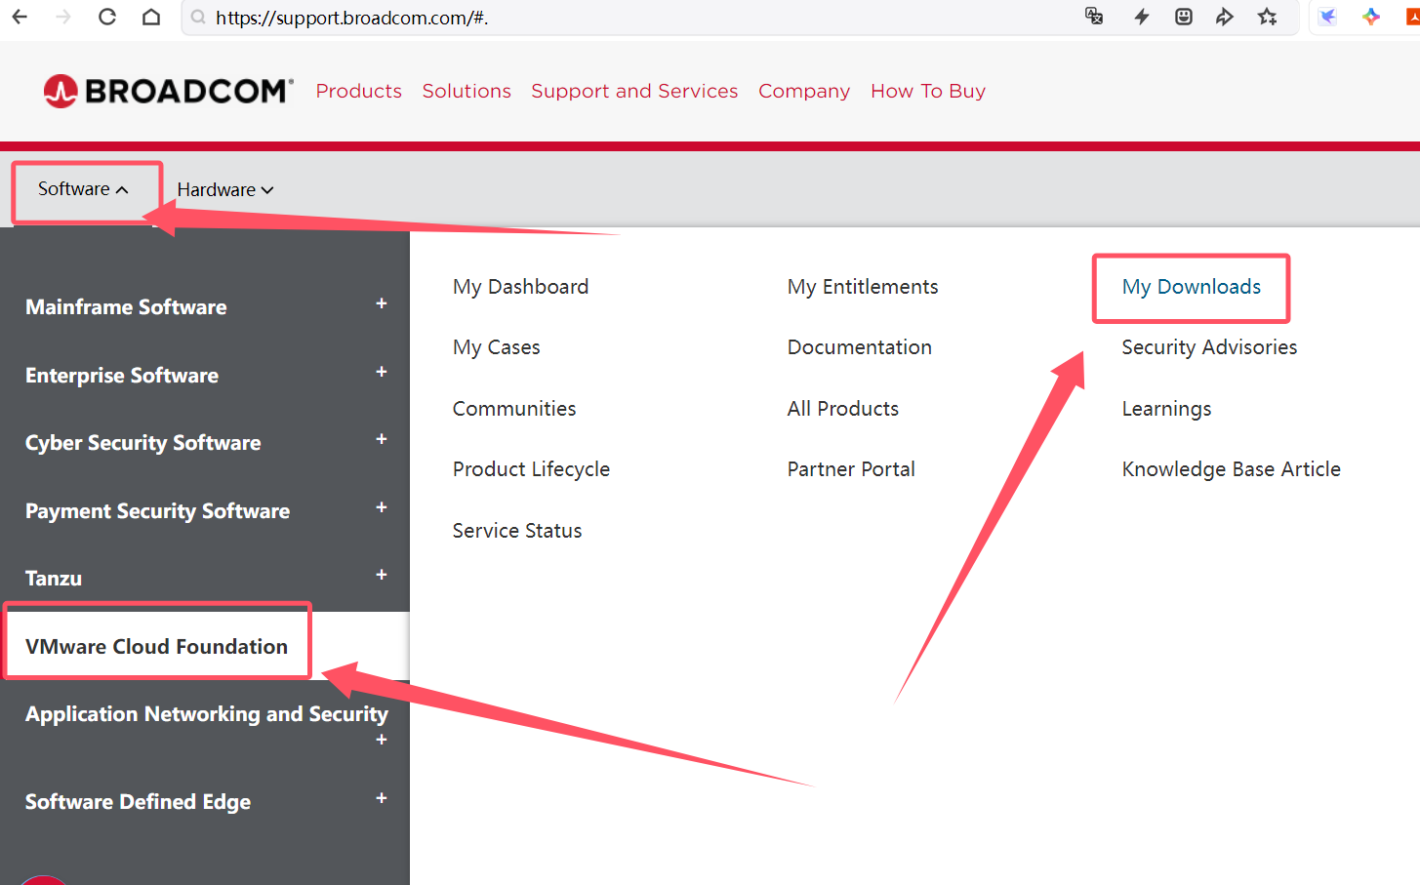Expand Enterprise Software plus sign

382,372
